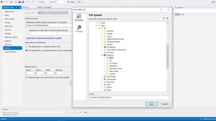Viewport: 216px width, 121px height.
Task: Click the Publishing Folder Location field
Action: (x=49, y=26)
